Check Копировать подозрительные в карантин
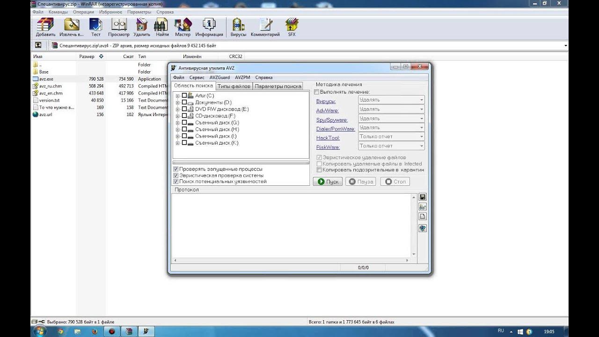The width and height of the screenshot is (599, 337). (x=319, y=170)
